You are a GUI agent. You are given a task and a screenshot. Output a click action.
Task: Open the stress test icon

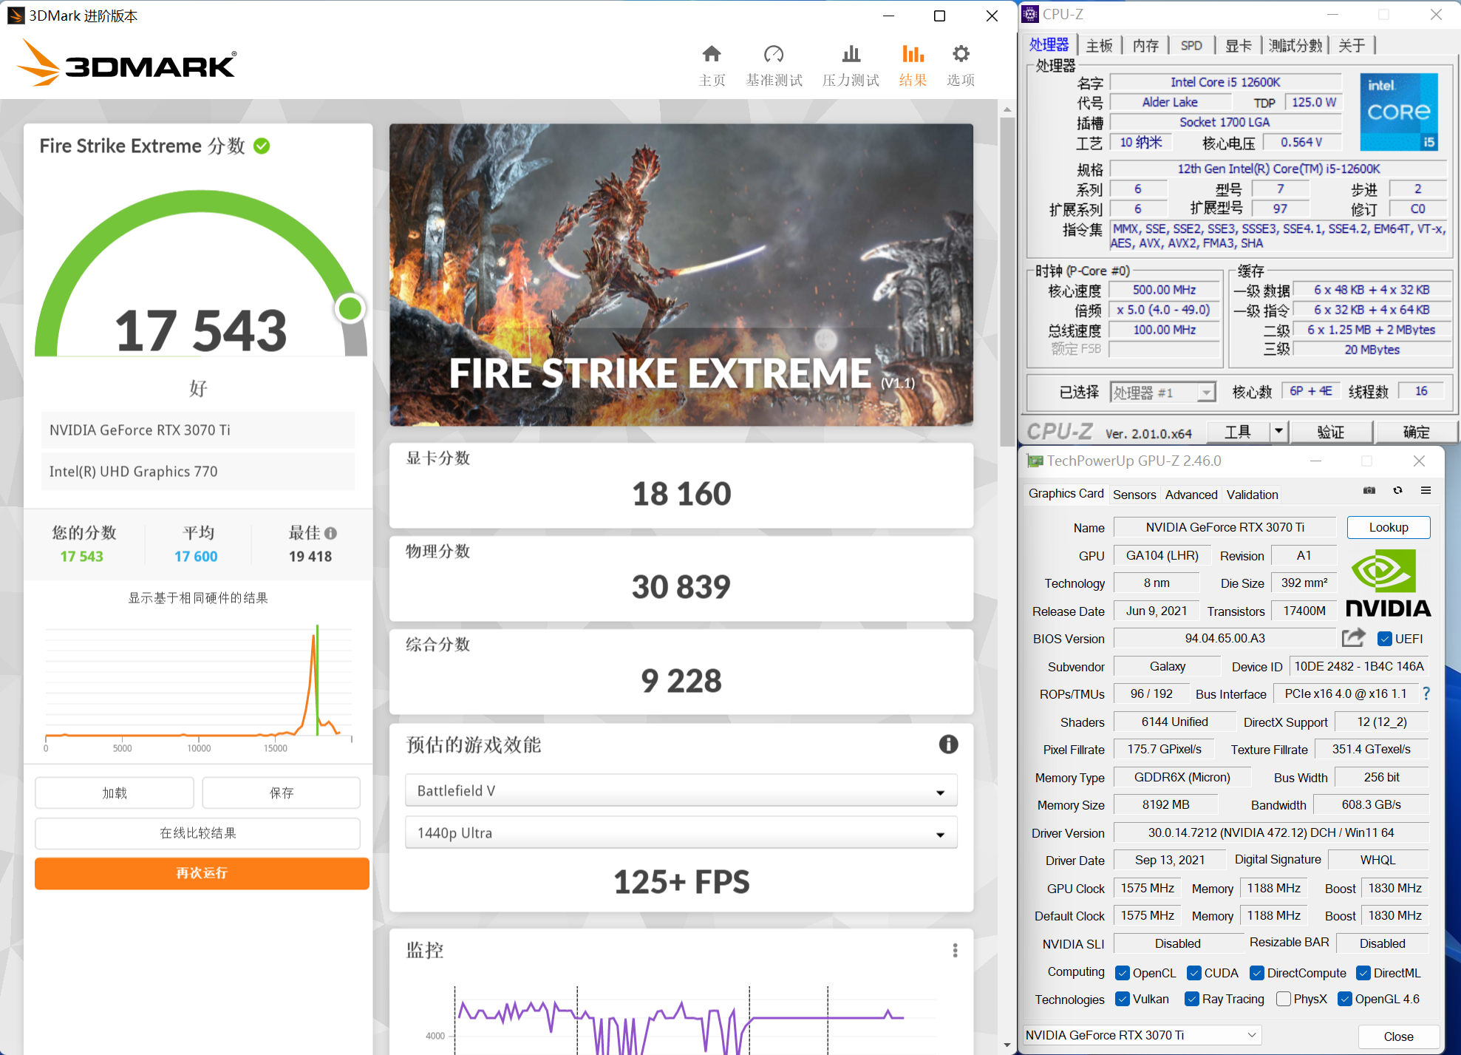click(851, 55)
